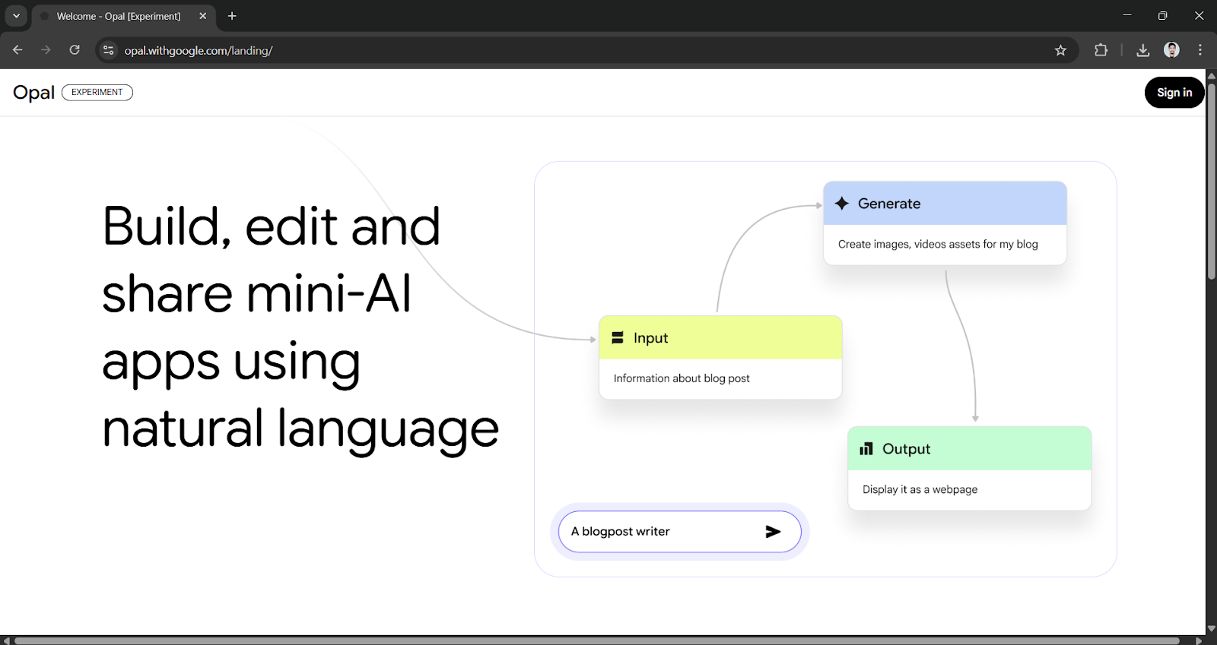Click the Output node chart icon
Image resolution: width=1217 pixels, height=645 pixels.
pyautogui.click(x=866, y=449)
